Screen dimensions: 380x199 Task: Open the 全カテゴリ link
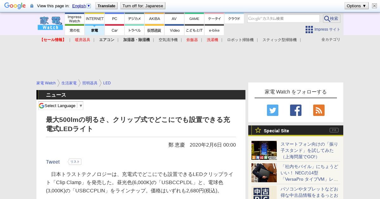pyautogui.click(x=331, y=39)
